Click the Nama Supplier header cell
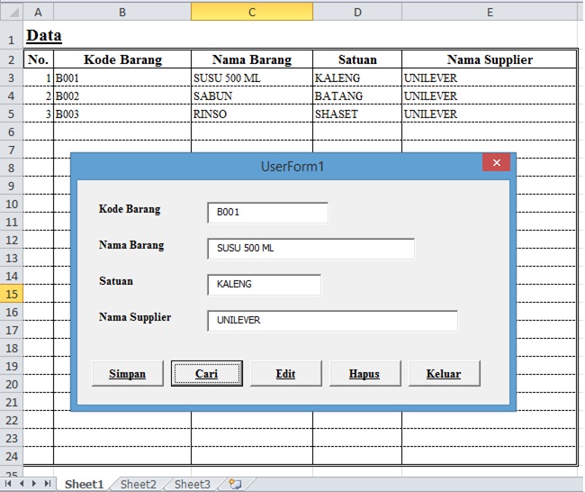This screenshot has width=585, height=492. click(490, 59)
